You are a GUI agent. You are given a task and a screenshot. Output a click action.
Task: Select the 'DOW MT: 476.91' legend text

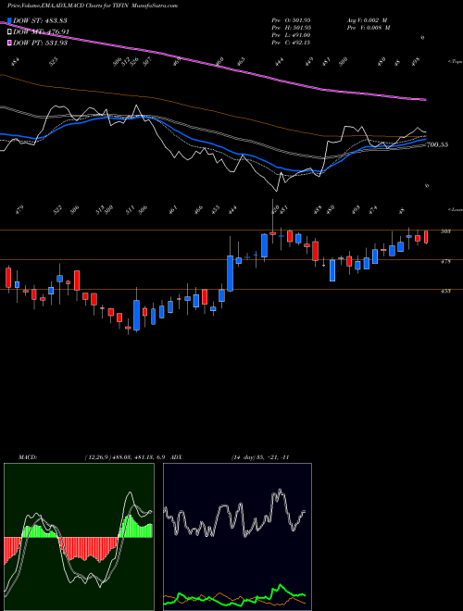pyautogui.click(x=42, y=32)
